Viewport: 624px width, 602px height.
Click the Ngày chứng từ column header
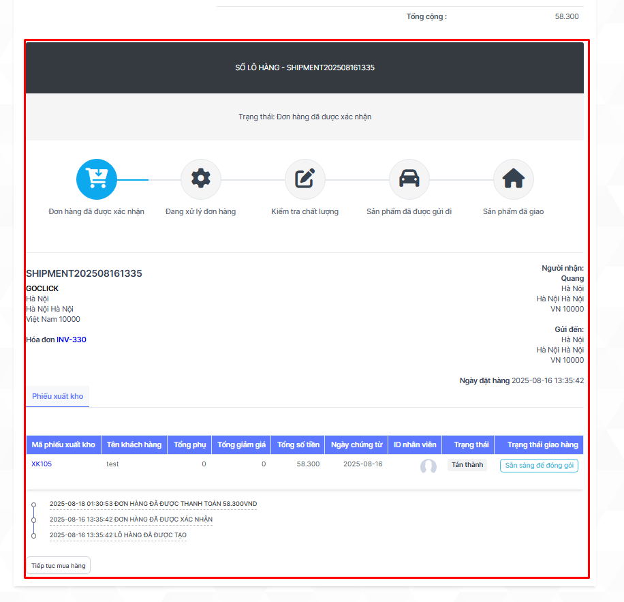(x=356, y=445)
